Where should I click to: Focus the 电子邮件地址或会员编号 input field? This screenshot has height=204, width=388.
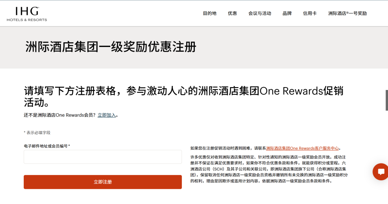103,157
